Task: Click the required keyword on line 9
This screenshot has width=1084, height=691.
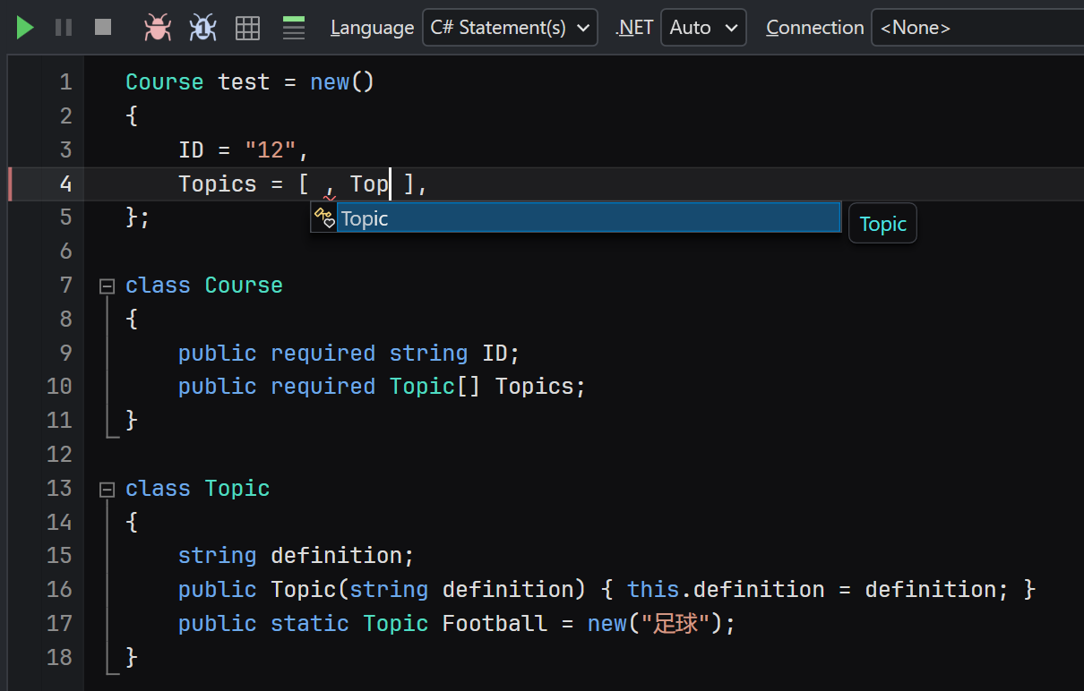Action: 323,353
